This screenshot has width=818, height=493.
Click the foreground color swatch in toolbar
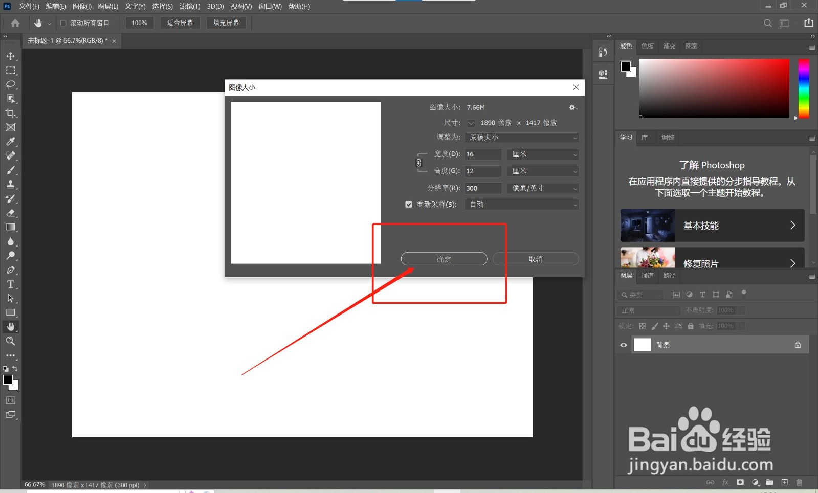click(x=8, y=380)
